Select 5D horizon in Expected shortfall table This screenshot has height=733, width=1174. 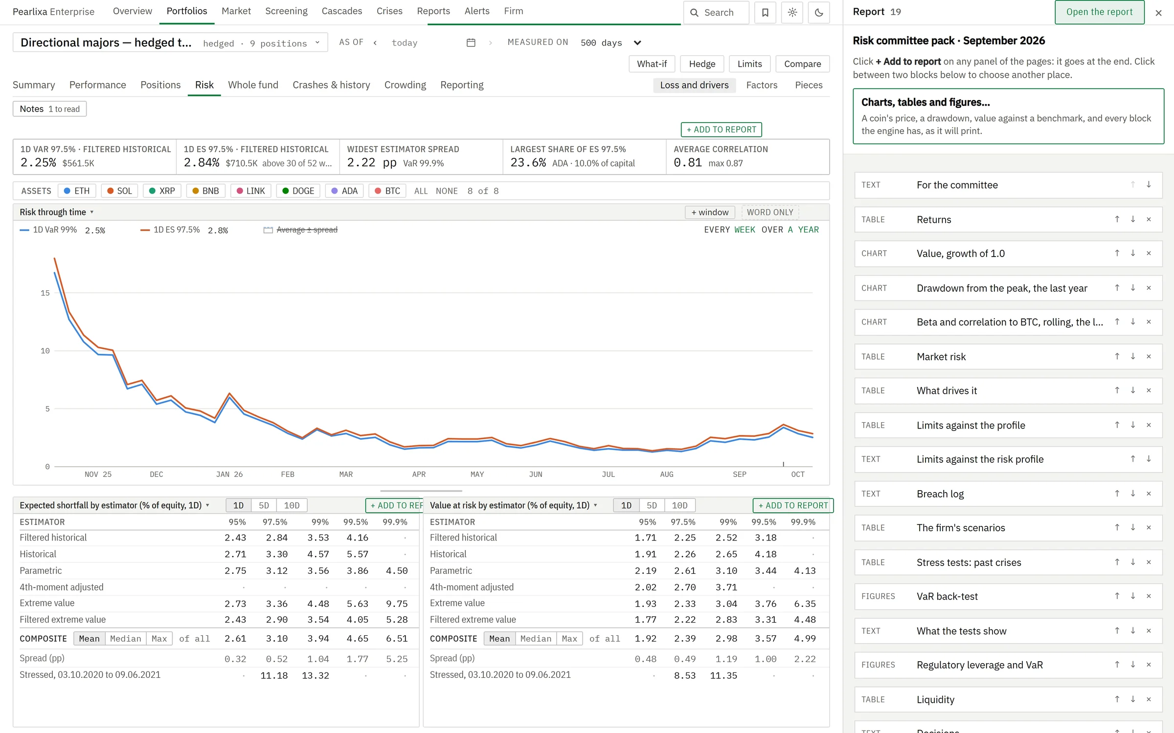click(x=264, y=505)
